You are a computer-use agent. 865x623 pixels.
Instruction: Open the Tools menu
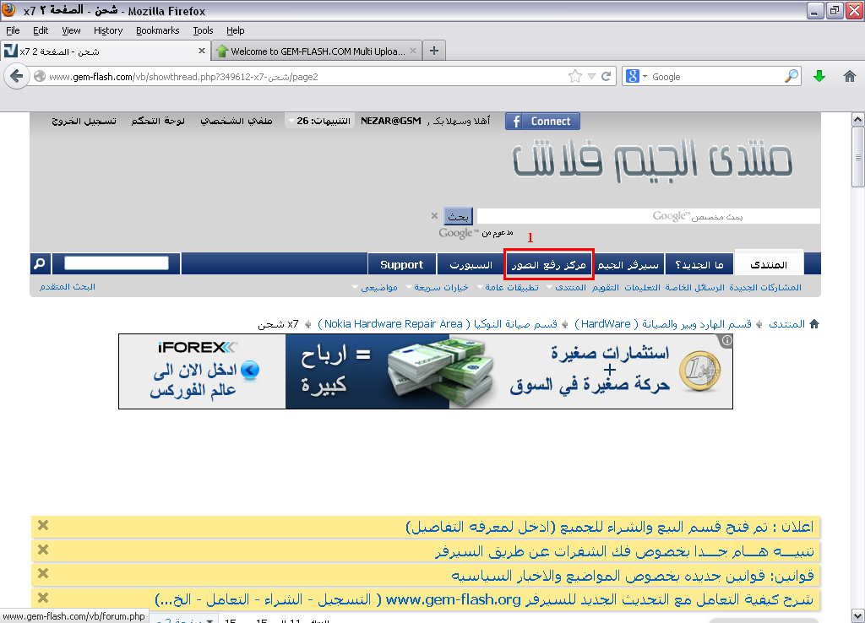(203, 30)
